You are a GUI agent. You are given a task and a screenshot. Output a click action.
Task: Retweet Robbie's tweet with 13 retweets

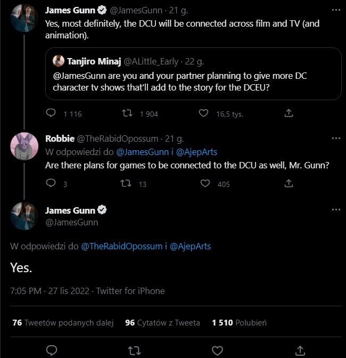tap(128, 184)
